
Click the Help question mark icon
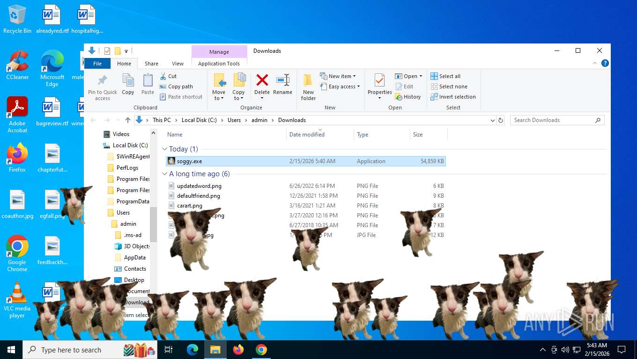[605, 63]
